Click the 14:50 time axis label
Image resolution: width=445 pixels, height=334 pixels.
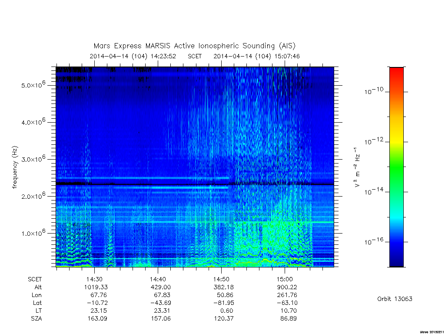(x=221, y=279)
